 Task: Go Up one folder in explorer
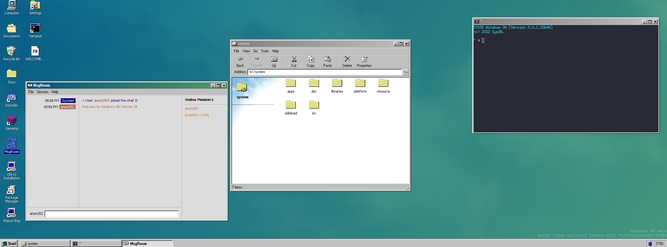point(274,62)
